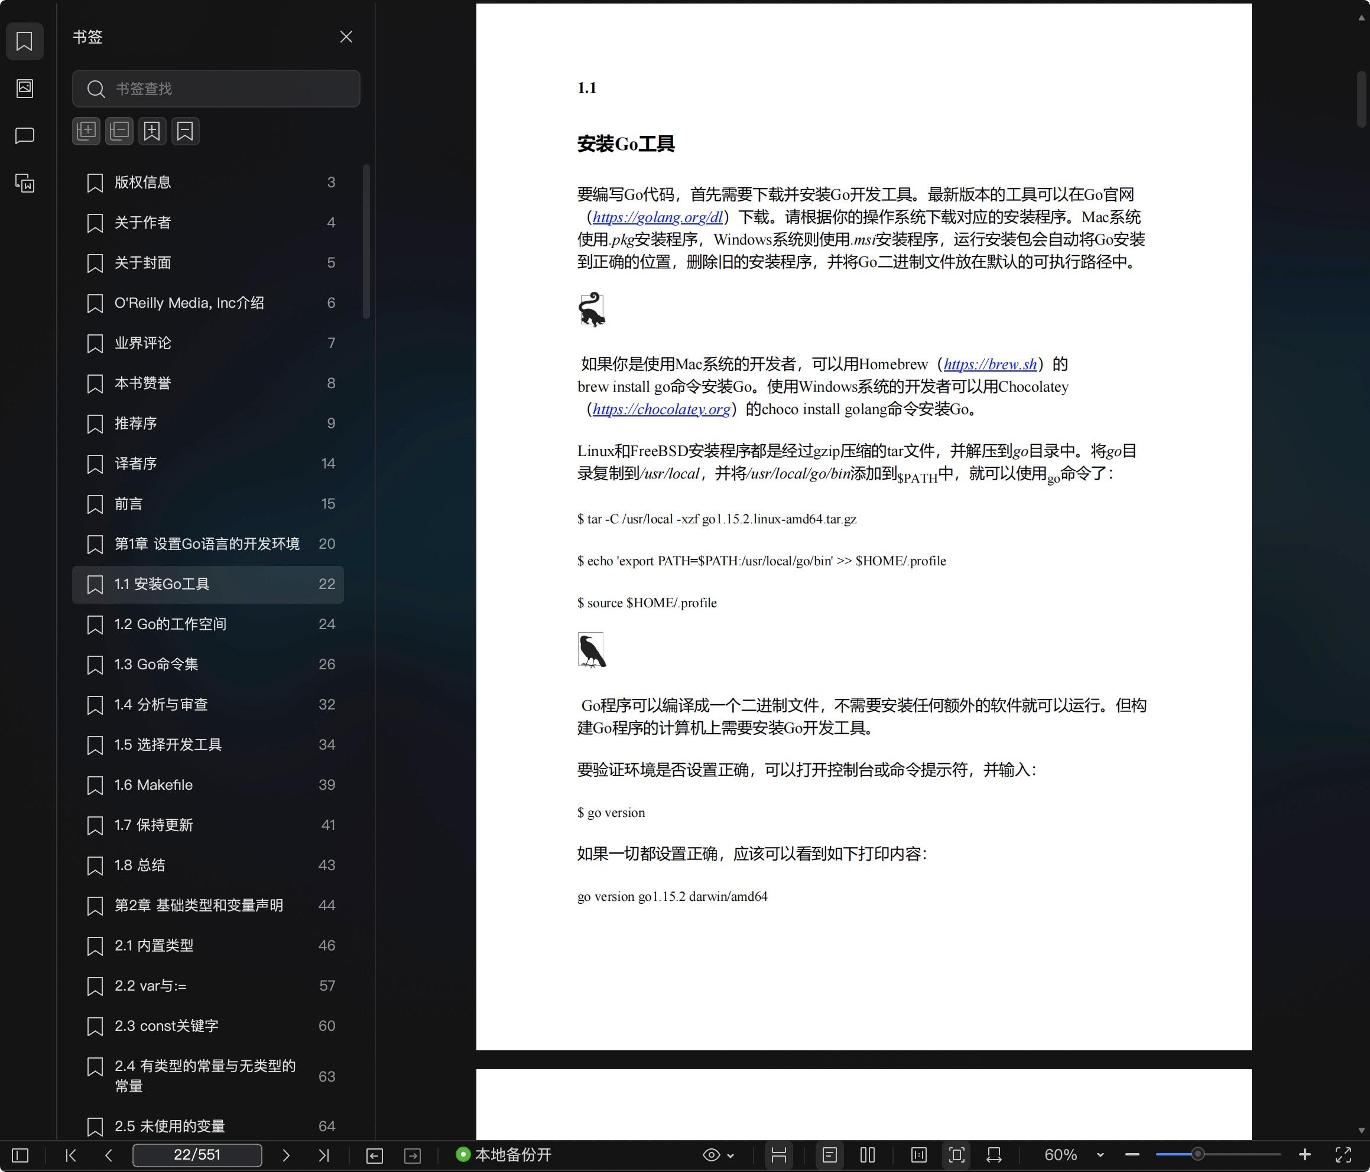Viewport: 1370px width, 1172px height.
Task: Click the zoom slider handle
Action: [1197, 1155]
